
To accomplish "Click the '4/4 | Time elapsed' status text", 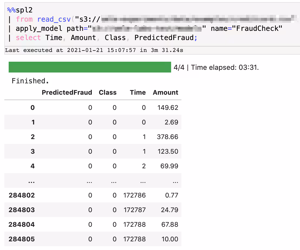I will tap(216, 67).
